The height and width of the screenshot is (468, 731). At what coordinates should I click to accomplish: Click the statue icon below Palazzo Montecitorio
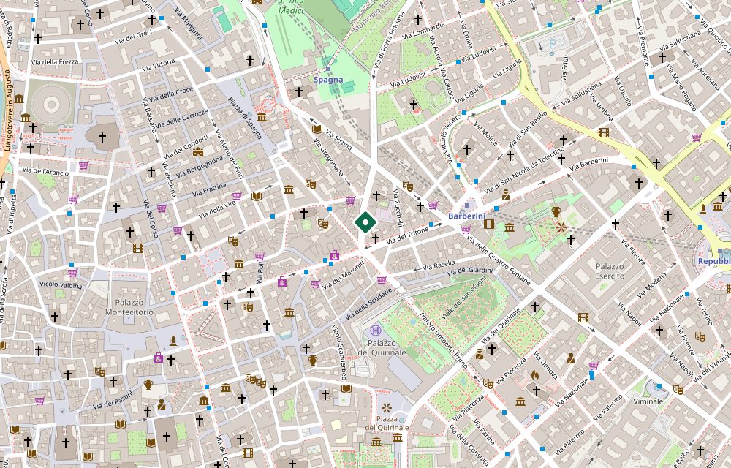[x=173, y=341]
